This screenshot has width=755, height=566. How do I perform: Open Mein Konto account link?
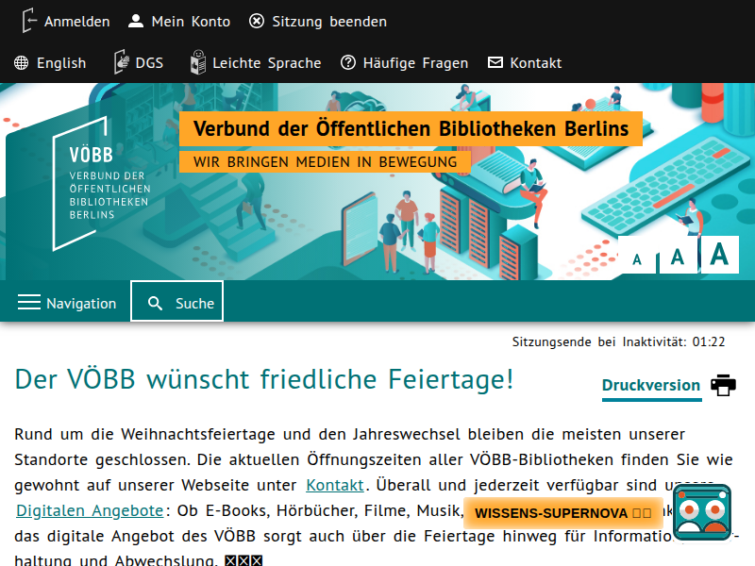[x=179, y=21]
